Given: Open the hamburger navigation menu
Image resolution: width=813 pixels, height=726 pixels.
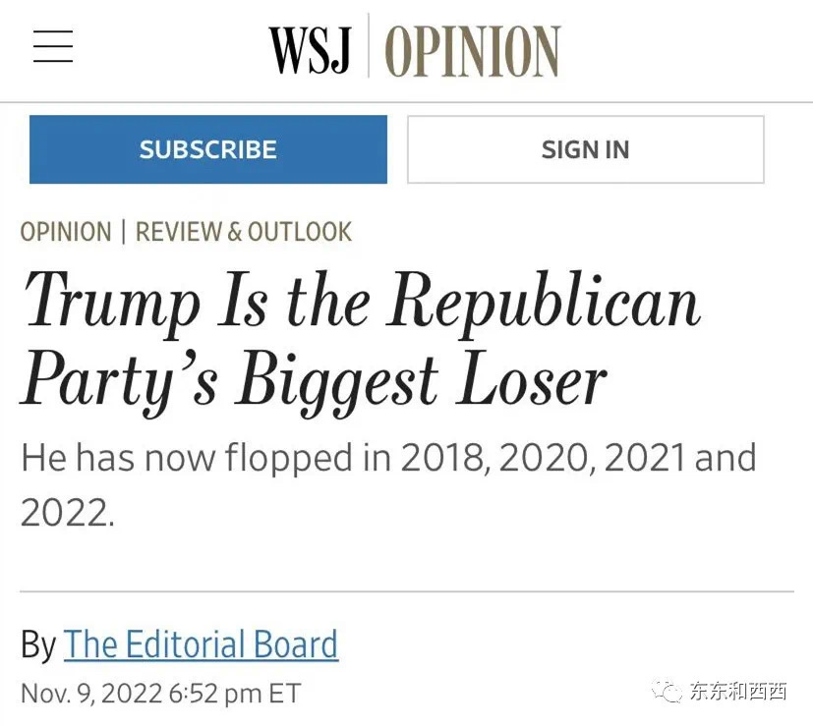Looking at the screenshot, I should [x=53, y=47].
